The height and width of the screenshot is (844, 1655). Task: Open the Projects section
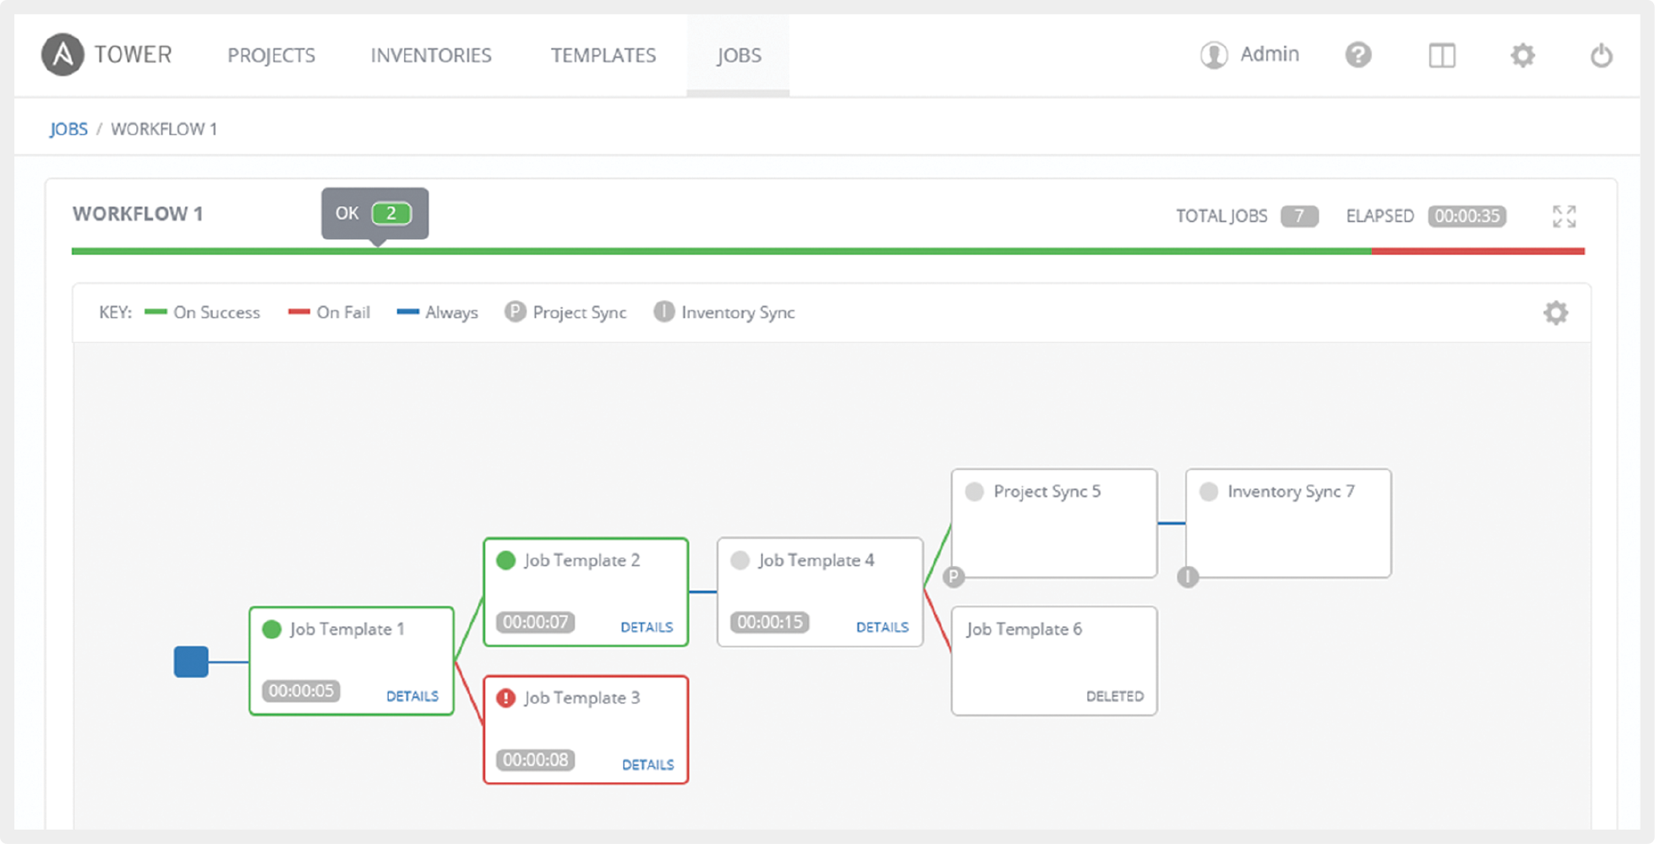pyautogui.click(x=270, y=54)
